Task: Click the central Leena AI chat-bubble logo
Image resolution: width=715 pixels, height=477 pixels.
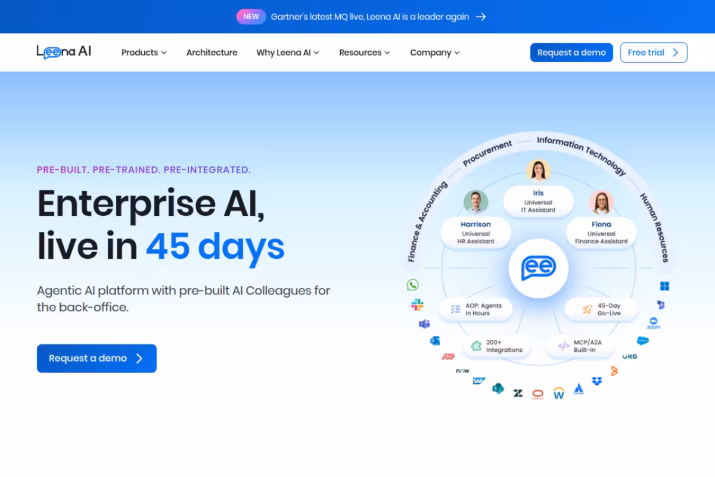Action: (x=539, y=268)
